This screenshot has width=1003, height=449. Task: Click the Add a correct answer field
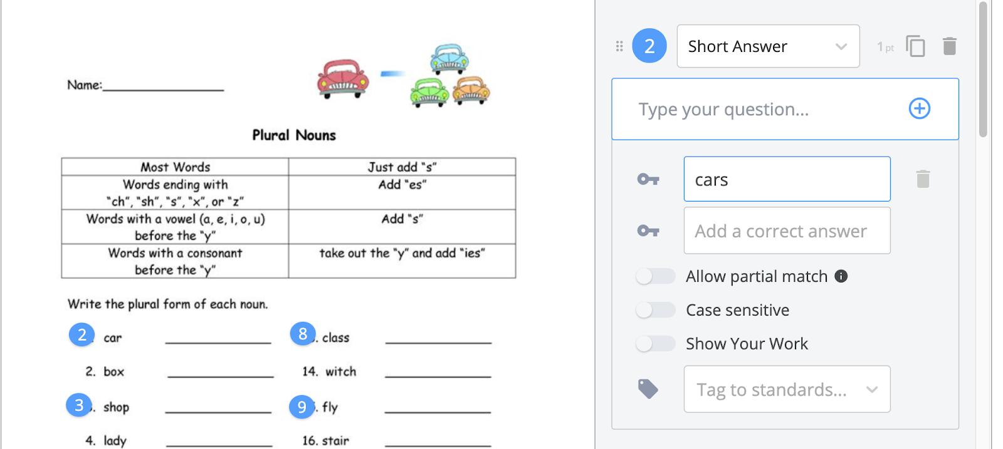787,231
